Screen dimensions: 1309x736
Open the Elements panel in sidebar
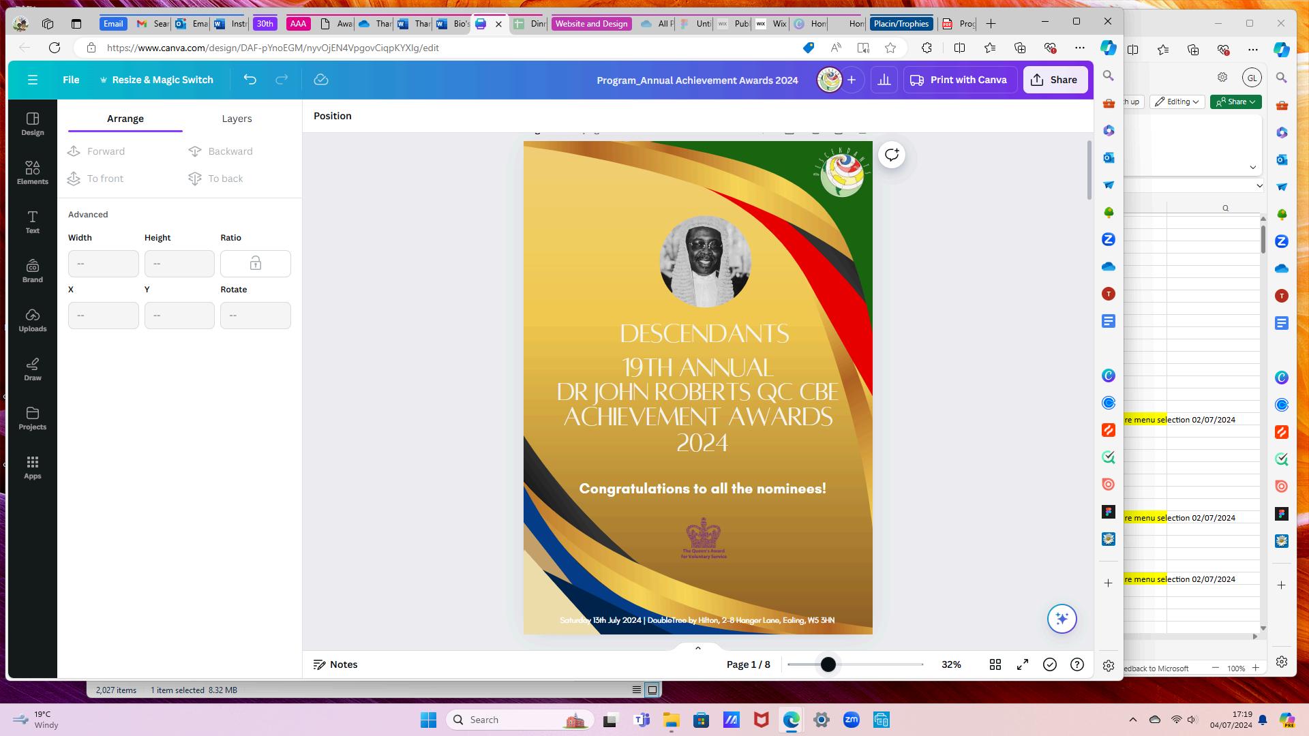(32, 172)
